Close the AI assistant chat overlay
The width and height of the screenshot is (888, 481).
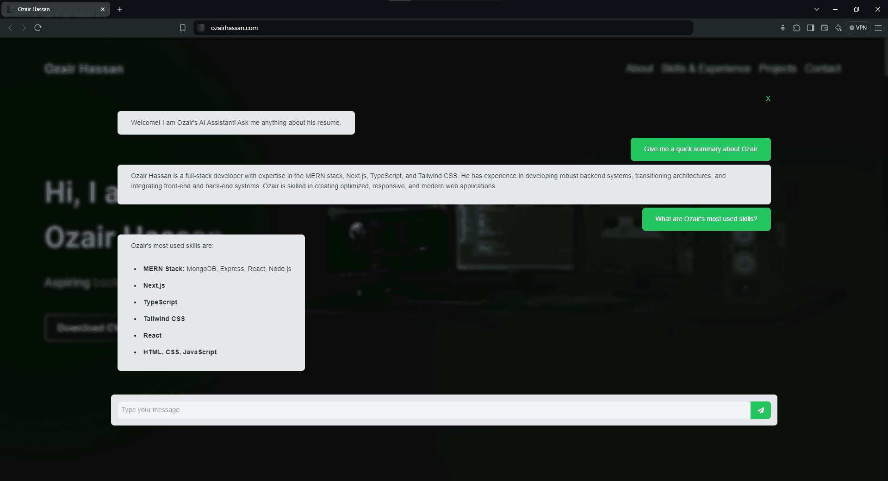click(768, 99)
